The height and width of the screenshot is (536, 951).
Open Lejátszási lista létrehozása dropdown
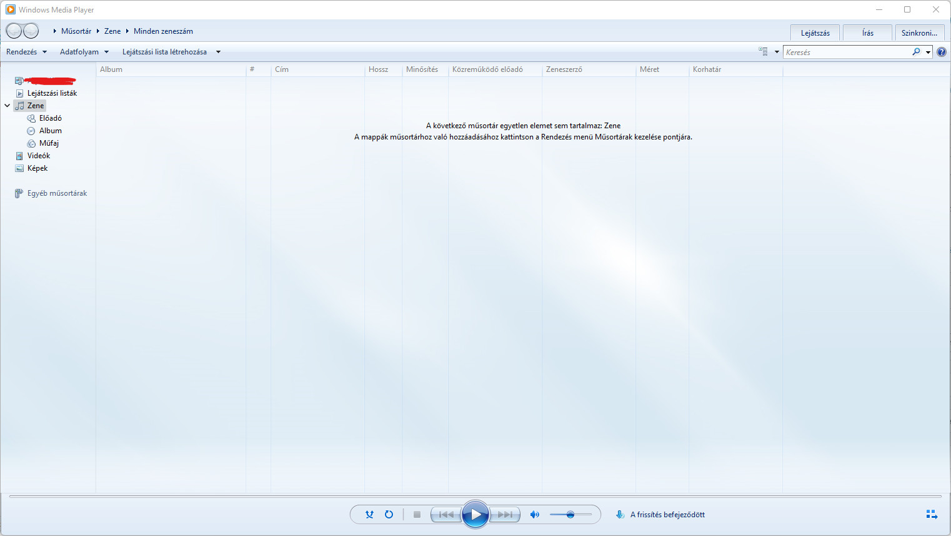(171, 52)
